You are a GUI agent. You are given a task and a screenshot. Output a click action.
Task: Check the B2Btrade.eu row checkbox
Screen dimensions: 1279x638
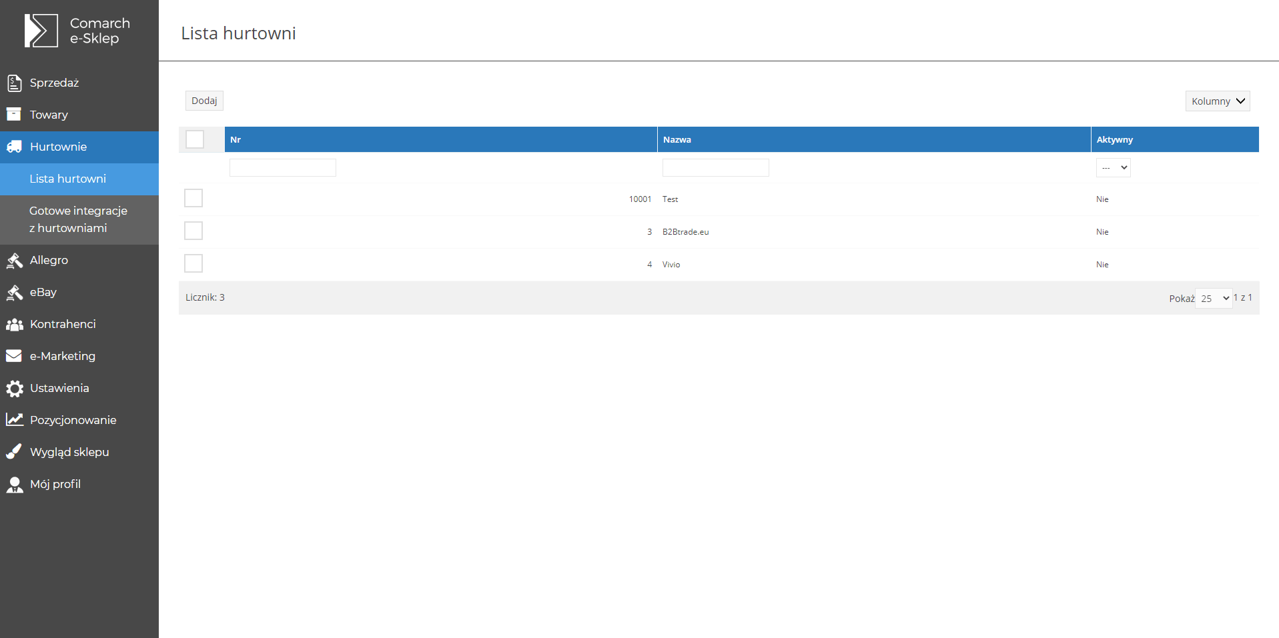point(193,231)
